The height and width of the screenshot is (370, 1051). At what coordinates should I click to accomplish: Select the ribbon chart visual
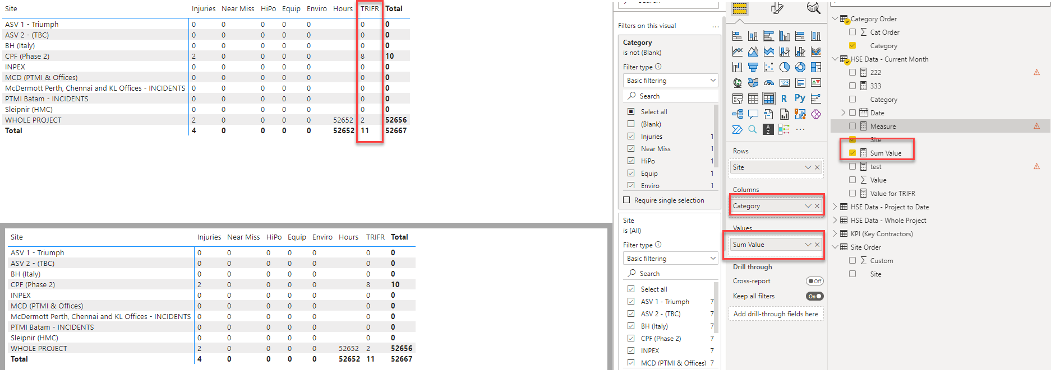816,51
